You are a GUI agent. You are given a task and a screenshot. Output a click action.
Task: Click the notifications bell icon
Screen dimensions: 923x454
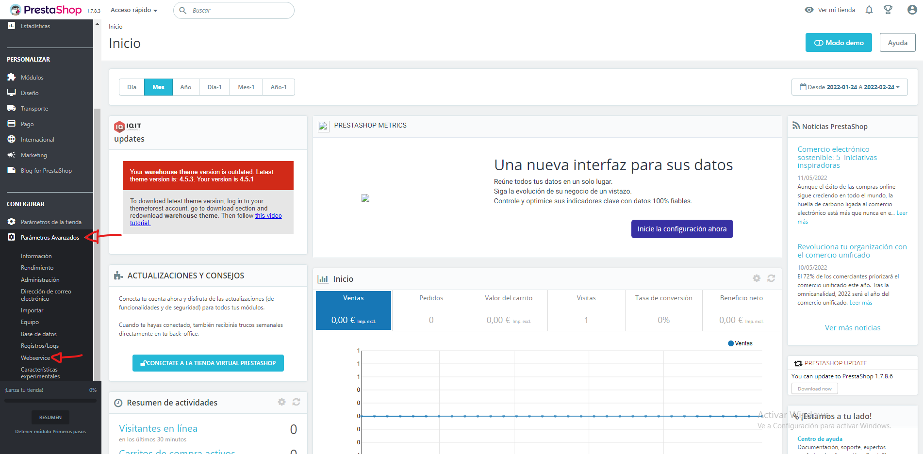(869, 10)
